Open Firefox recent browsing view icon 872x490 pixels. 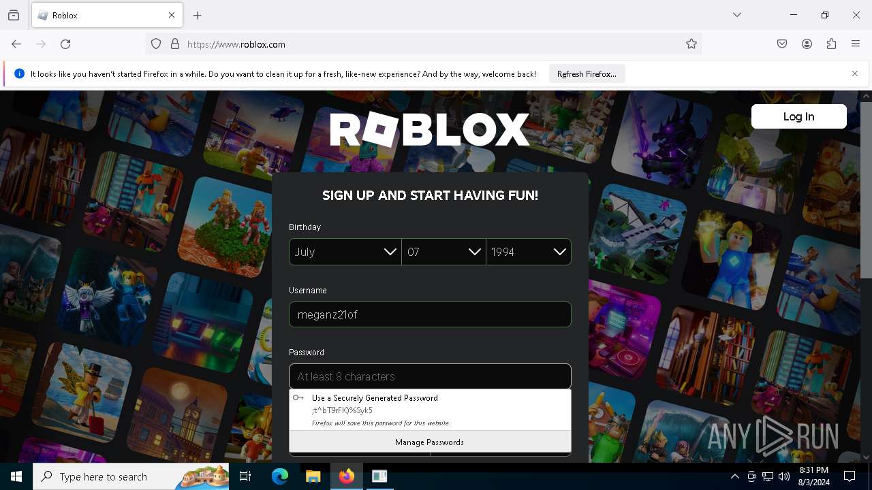[x=14, y=15]
